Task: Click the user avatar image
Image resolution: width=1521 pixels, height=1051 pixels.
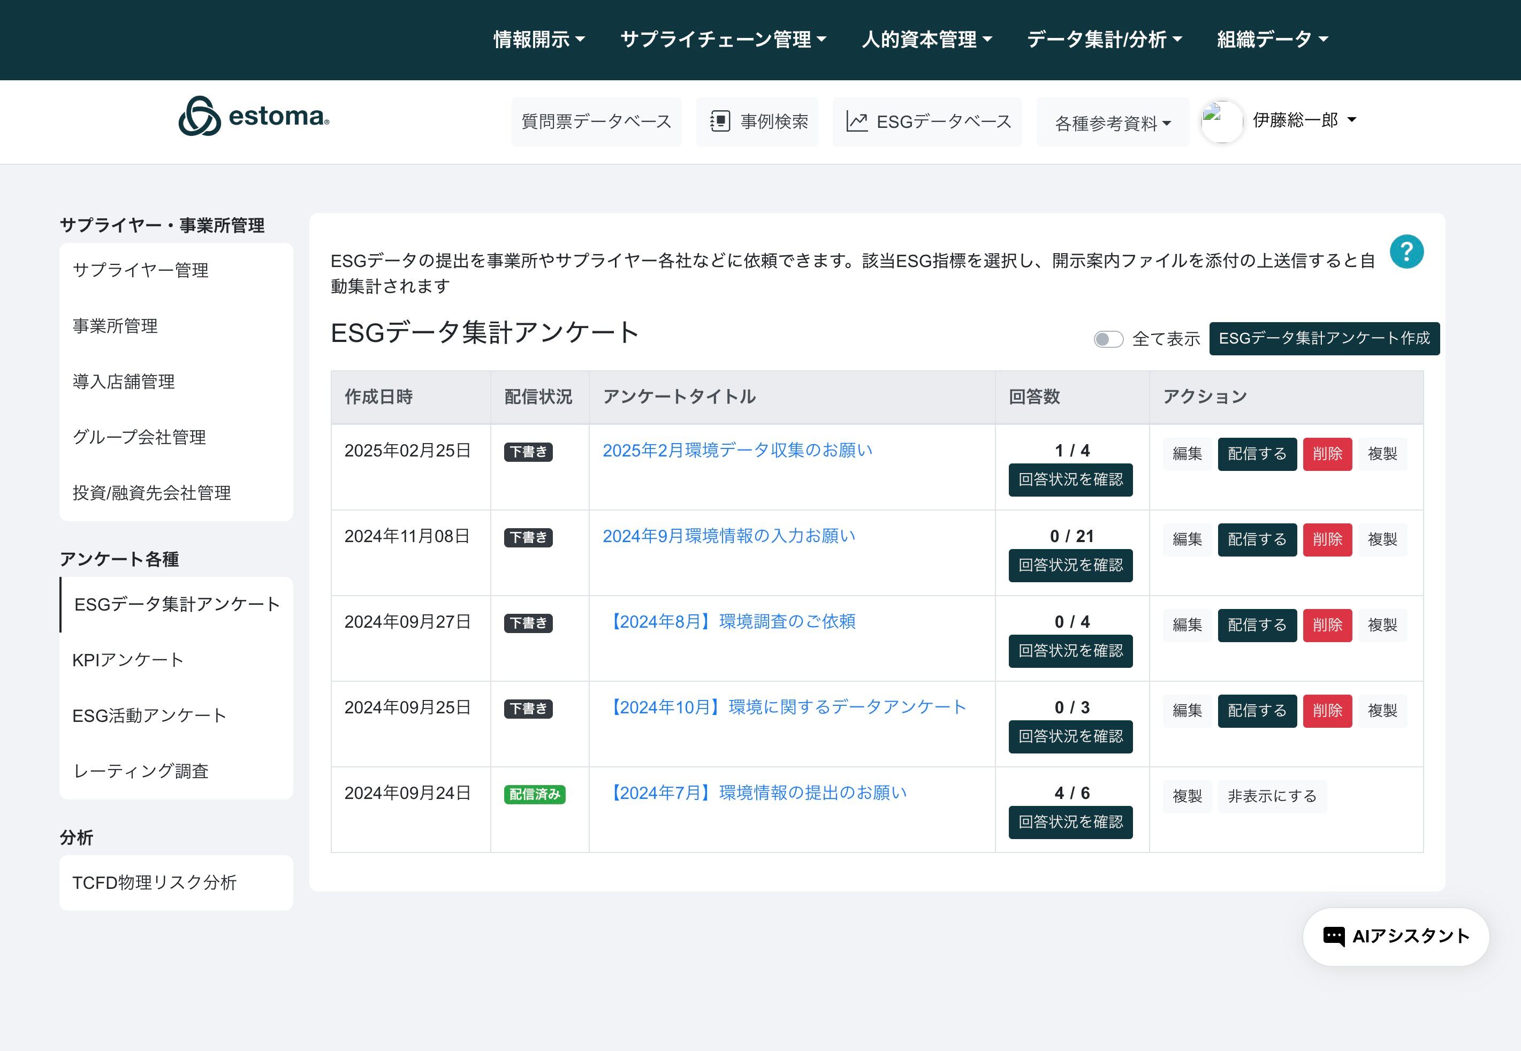Action: pyautogui.click(x=1221, y=121)
